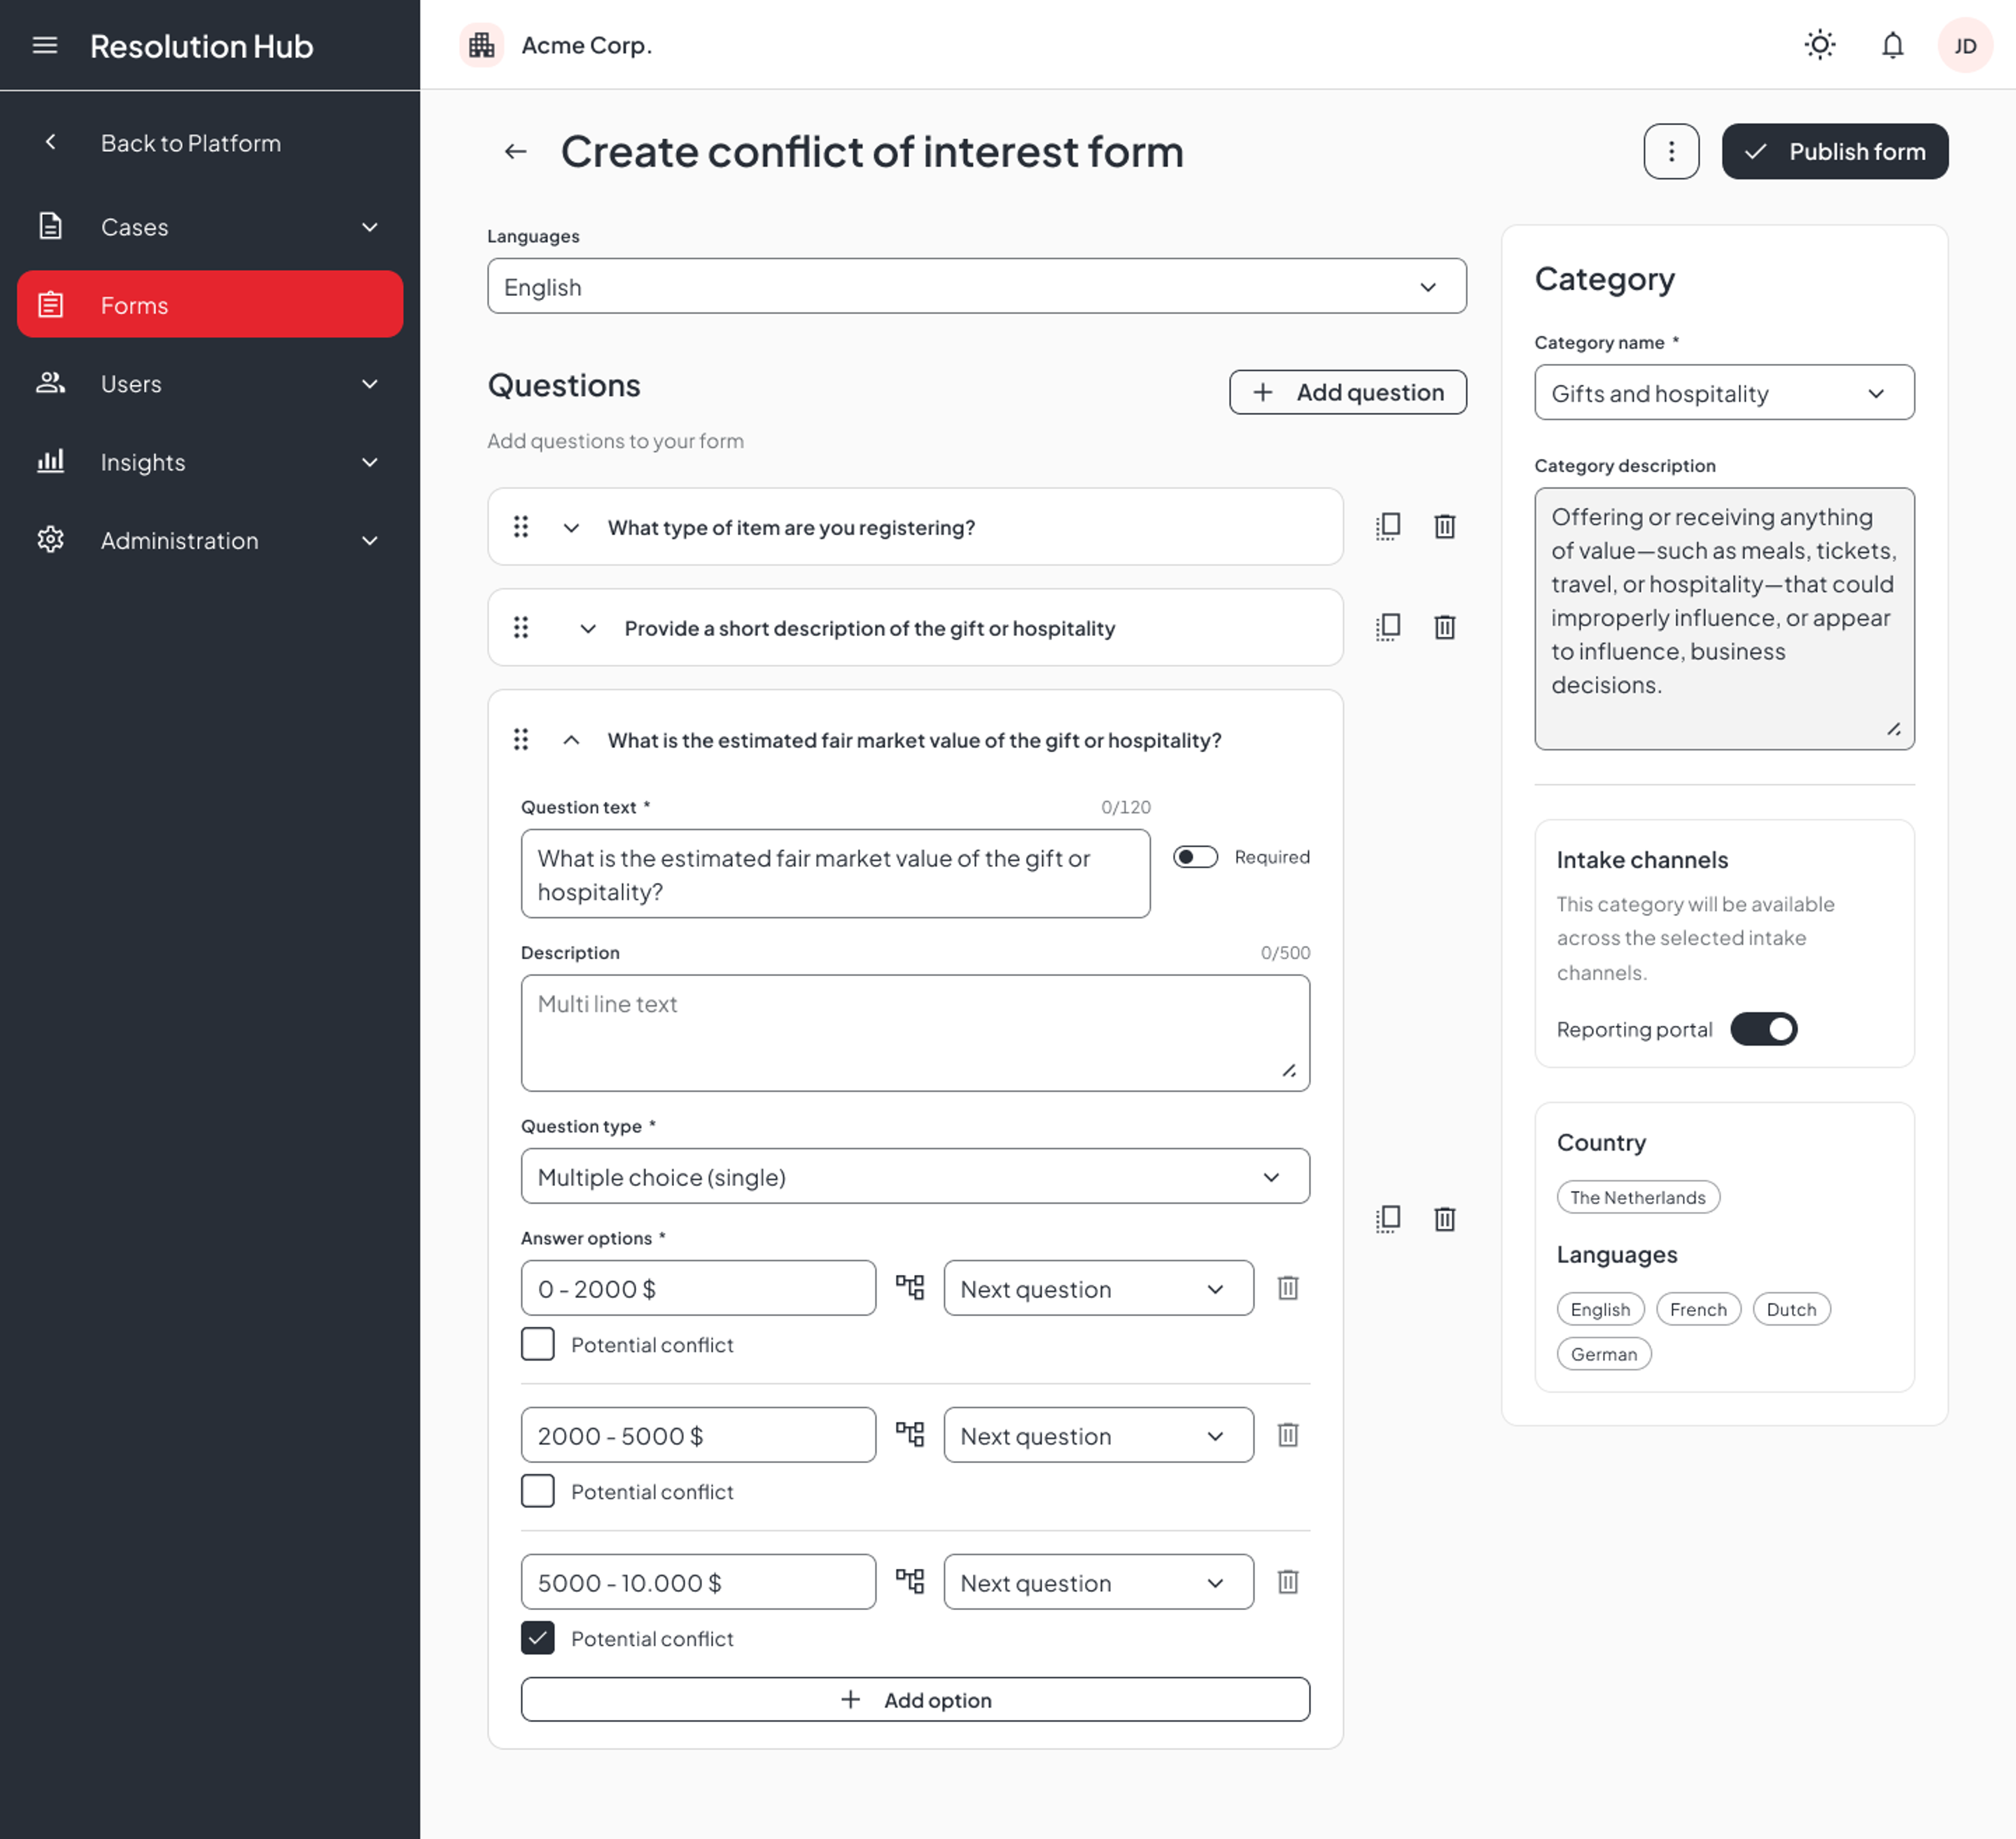Image resolution: width=2016 pixels, height=1839 pixels.
Task: Open the Category name dropdown
Action: click(1724, 393)
